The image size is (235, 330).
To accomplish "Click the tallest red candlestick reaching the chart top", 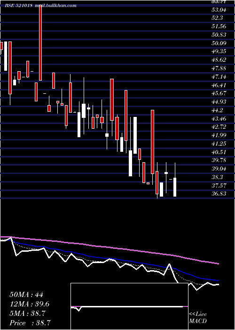I will click(40, 42).
